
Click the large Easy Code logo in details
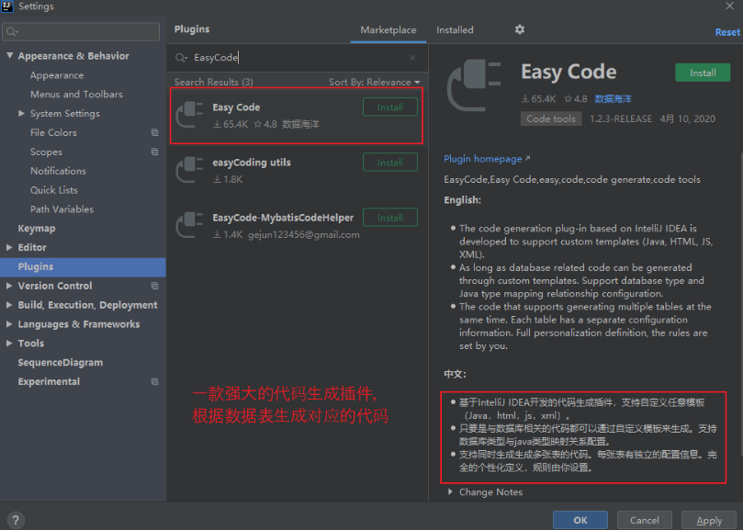tap(474, 85)
